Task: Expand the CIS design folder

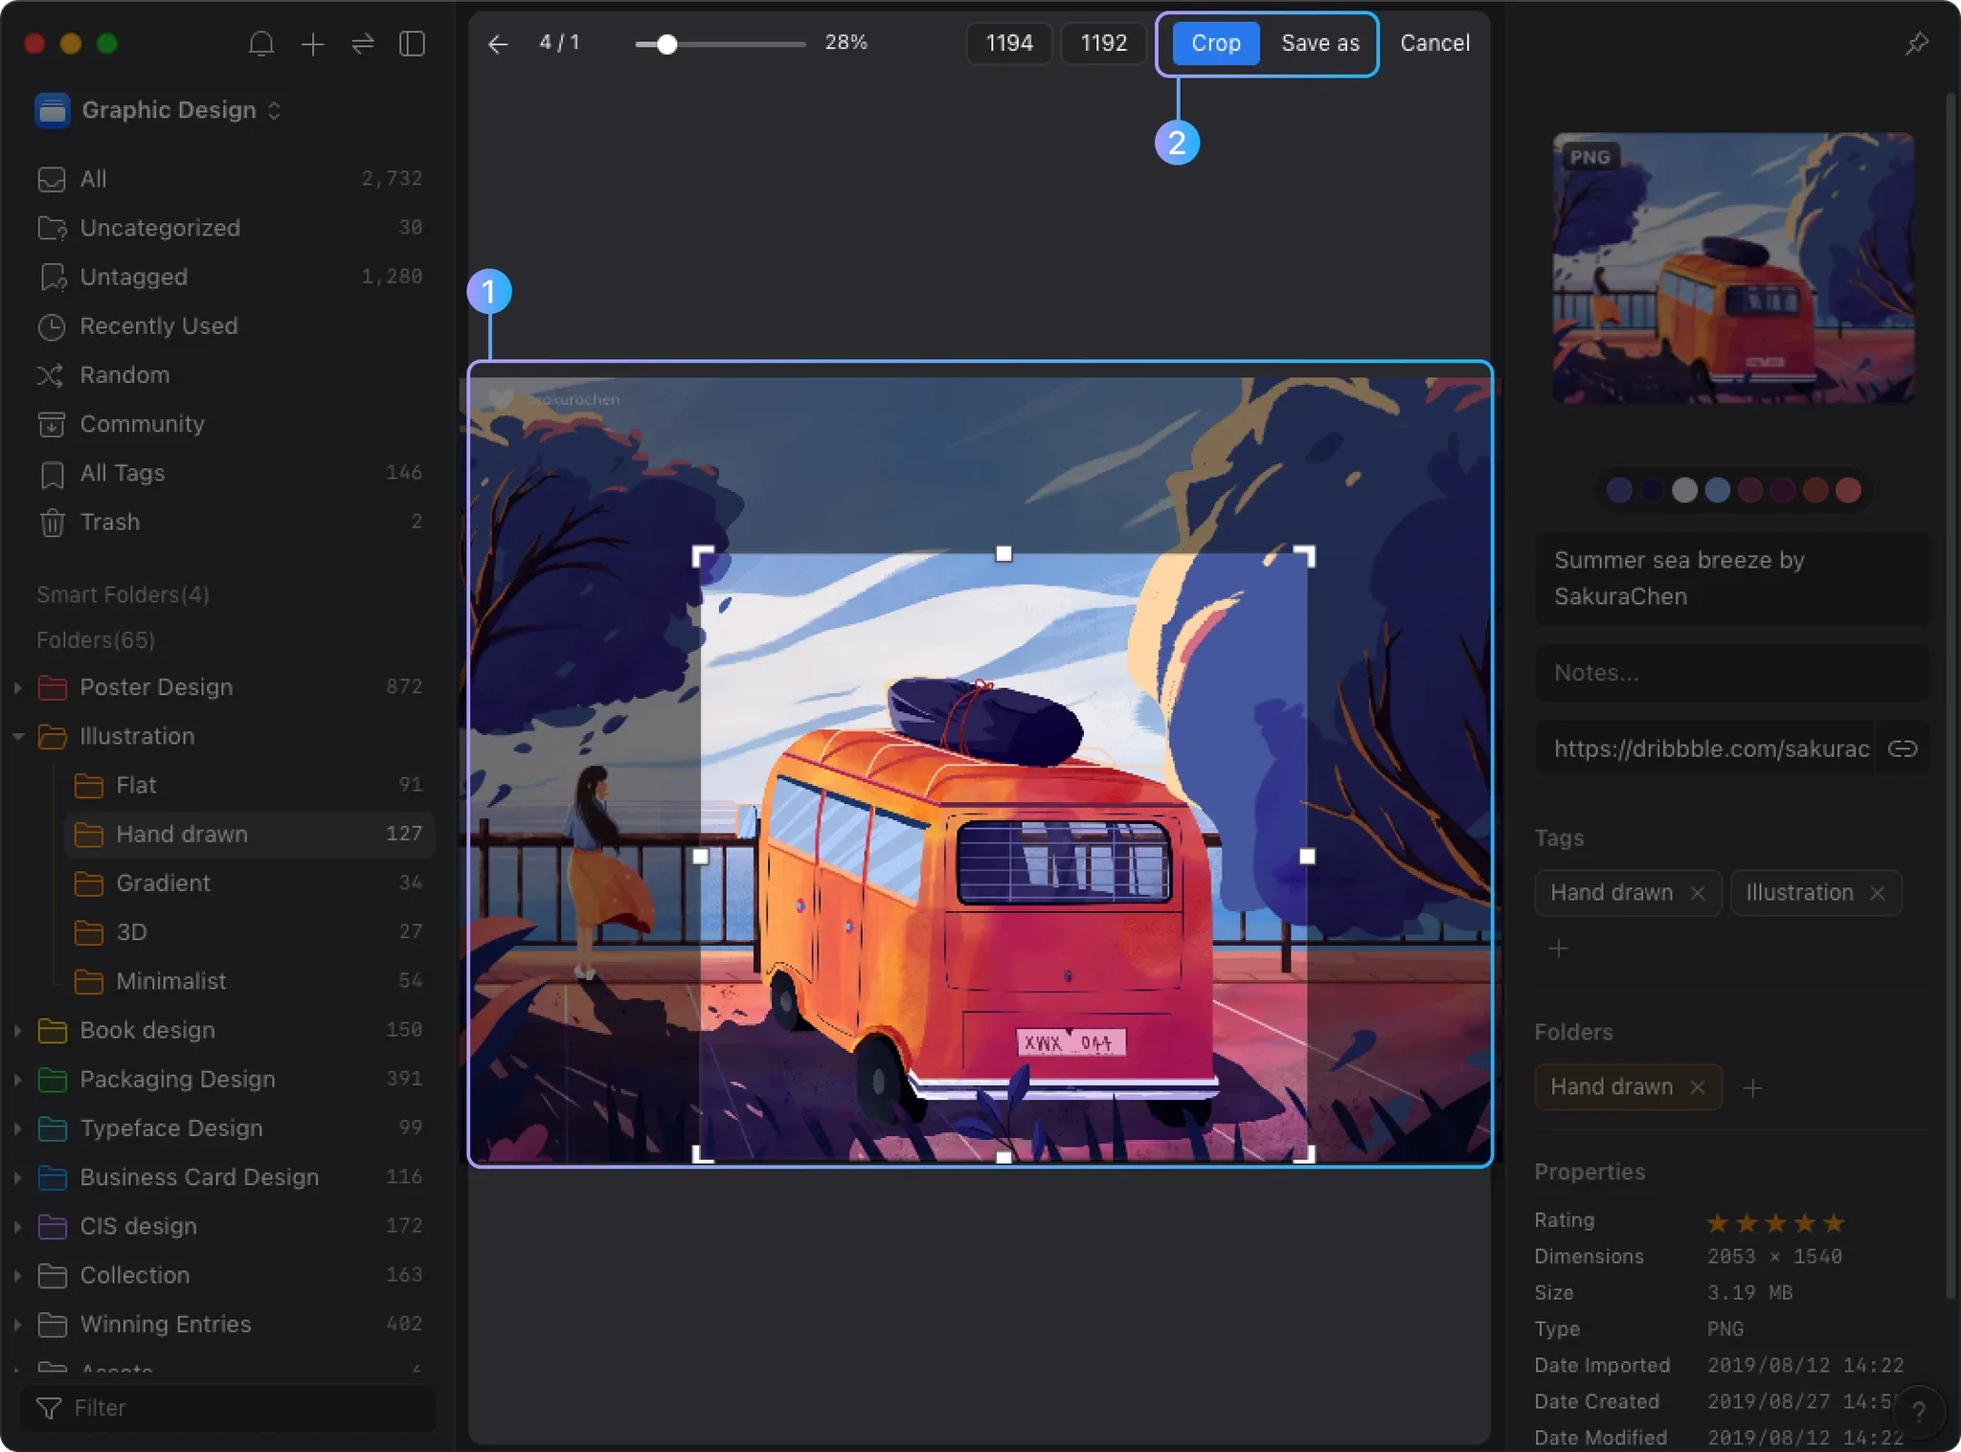Action: click(x=17, y=1226)
